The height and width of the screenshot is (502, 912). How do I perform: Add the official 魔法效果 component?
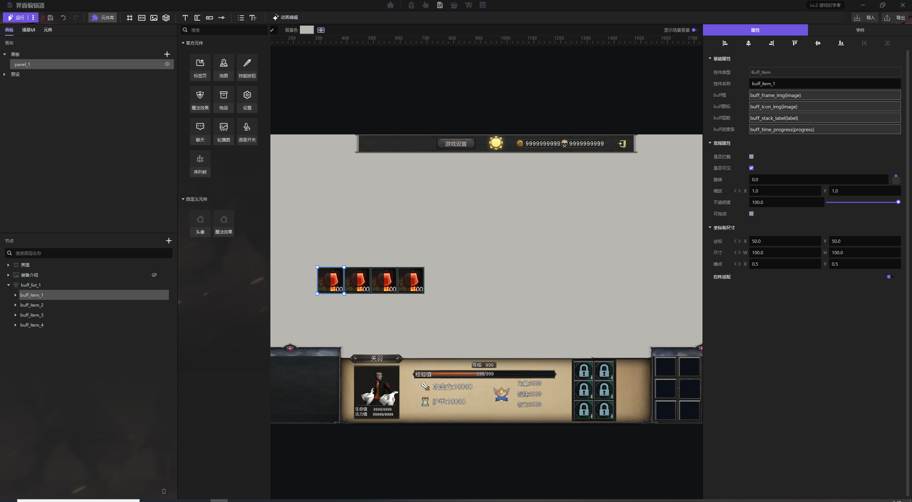point(200,99)
